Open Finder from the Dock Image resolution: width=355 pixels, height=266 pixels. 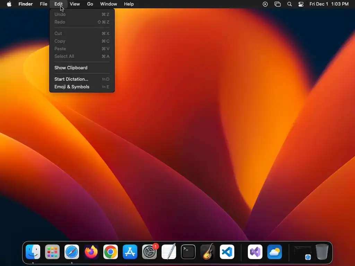pos(33,252)
